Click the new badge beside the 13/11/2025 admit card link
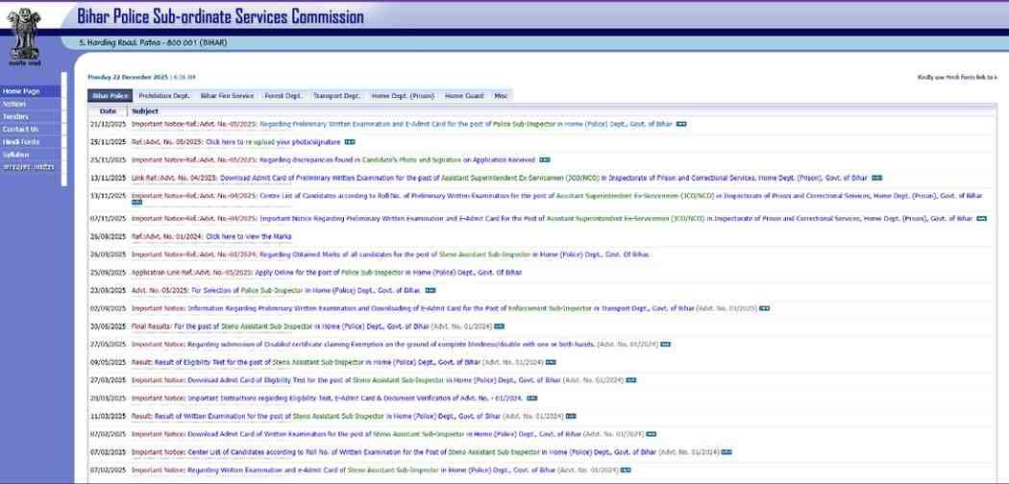Image resolution: width=1009 pixels, height=484 pixels. point(876,178)
